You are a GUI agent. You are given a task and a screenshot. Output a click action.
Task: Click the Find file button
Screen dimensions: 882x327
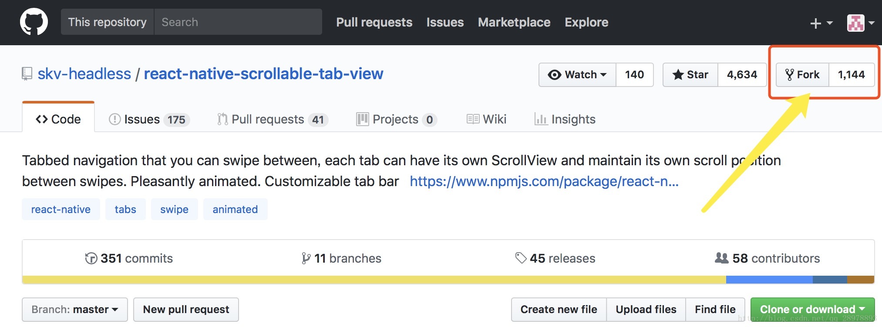coord(715,310)
